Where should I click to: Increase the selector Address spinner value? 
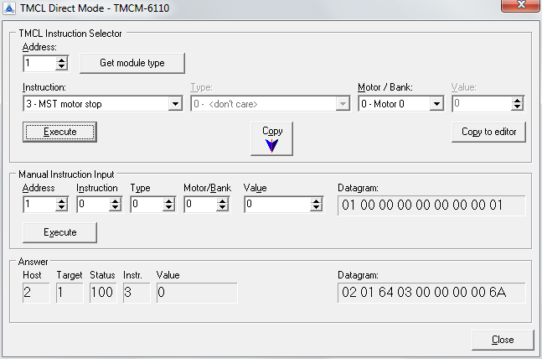click(61, 60)
